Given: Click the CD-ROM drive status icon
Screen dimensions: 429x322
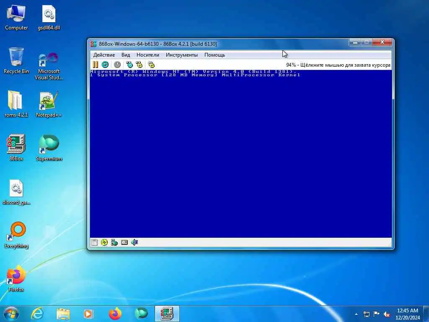Looking at the screenshot, I should (x=104, y=242).
